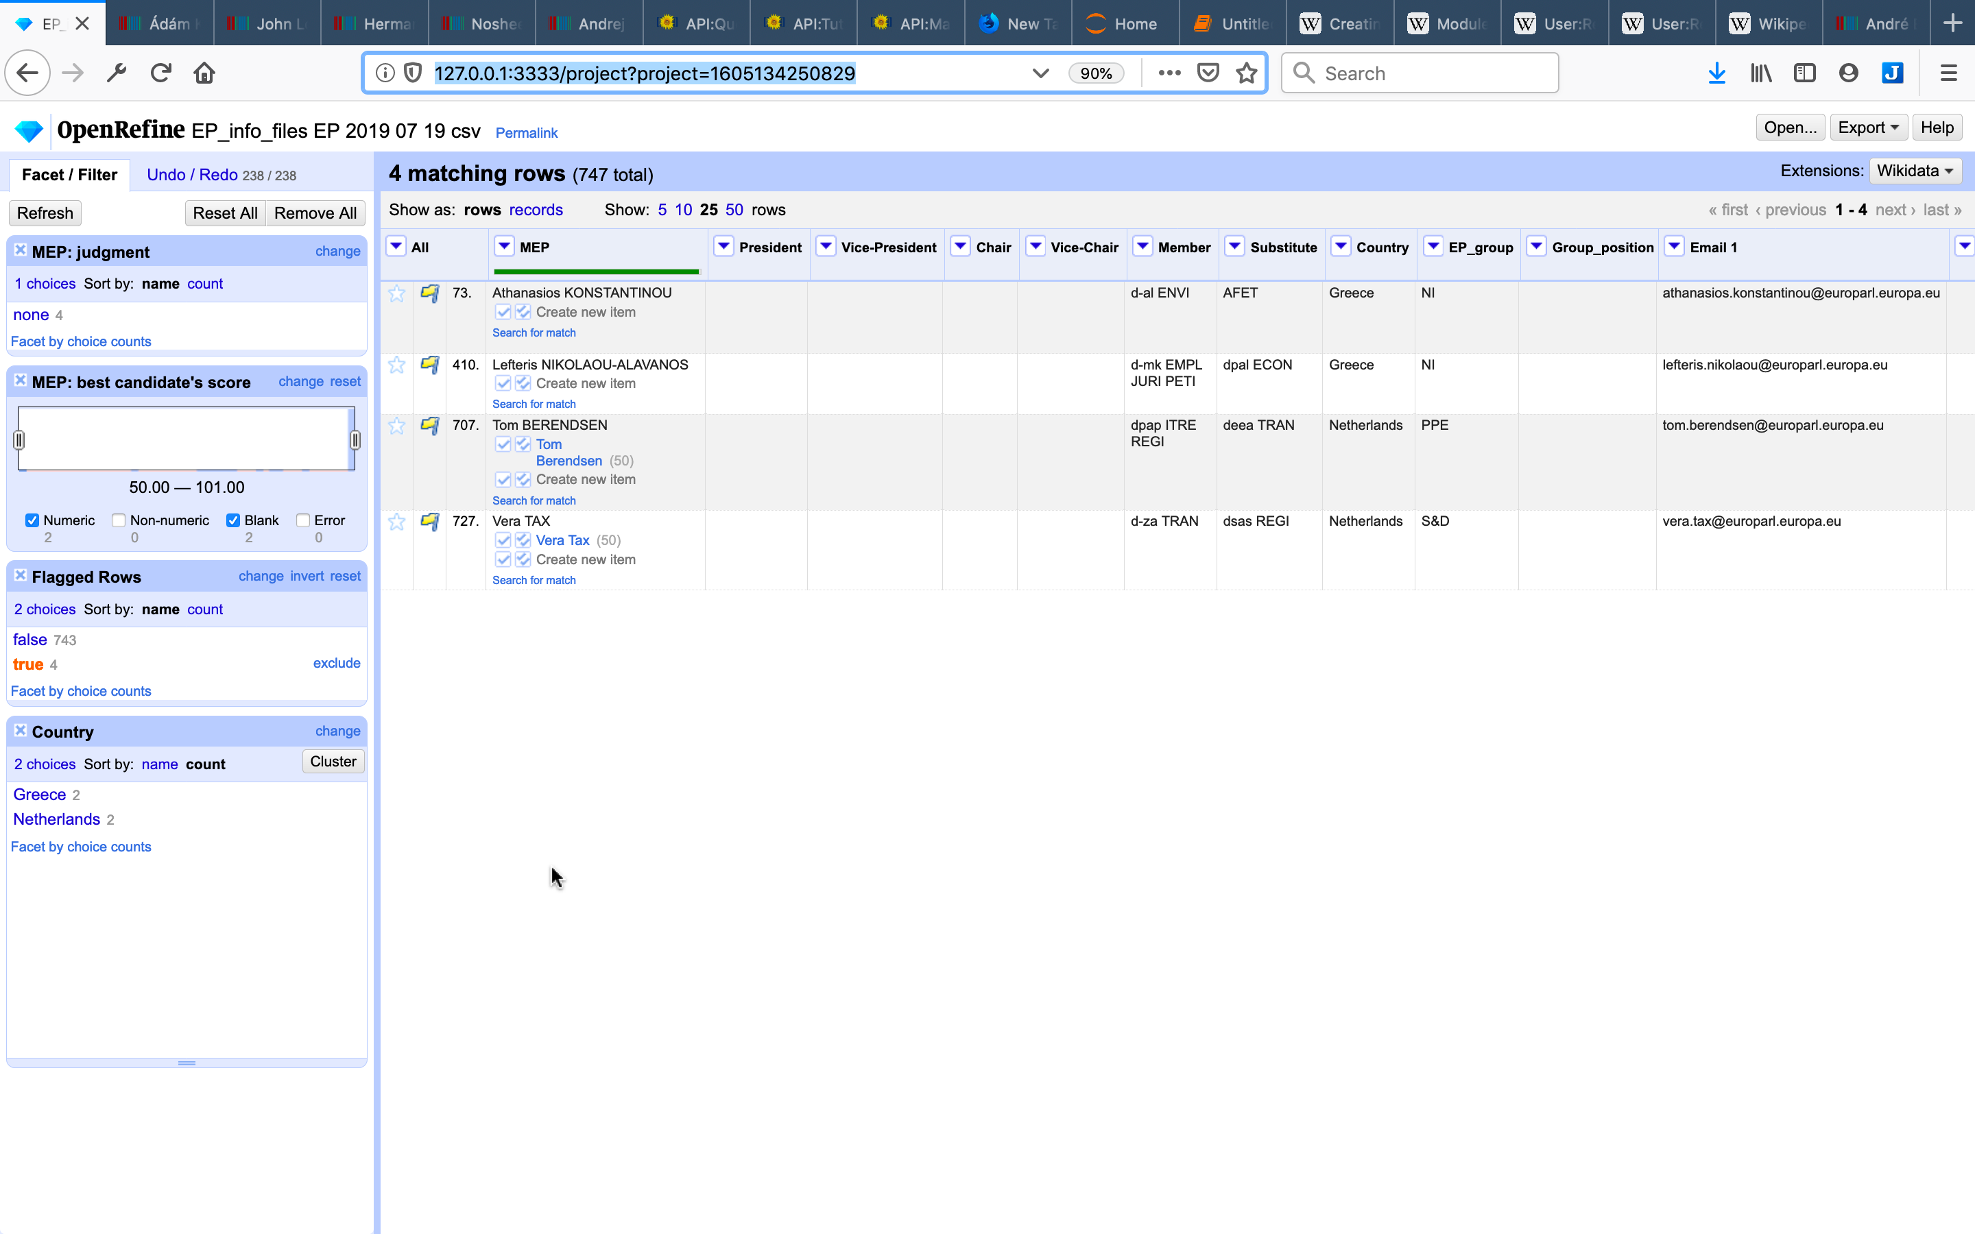Remove the Flagged Rows facet
The image size is (1975, 1234).
coord(21,575)
